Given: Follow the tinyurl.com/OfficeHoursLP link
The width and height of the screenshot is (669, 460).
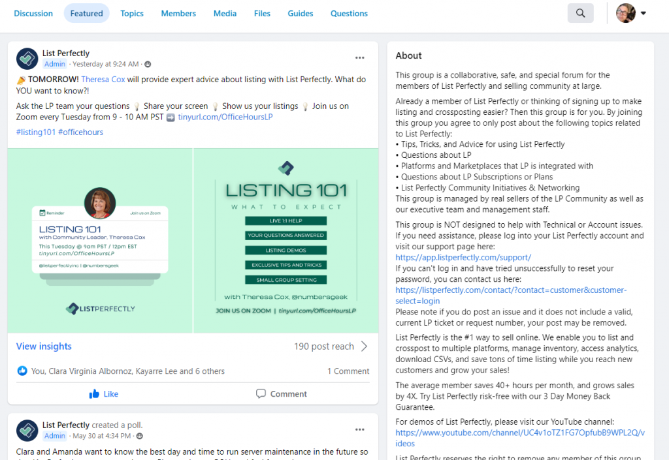Looking at the screenshot, I should [225, 117].
